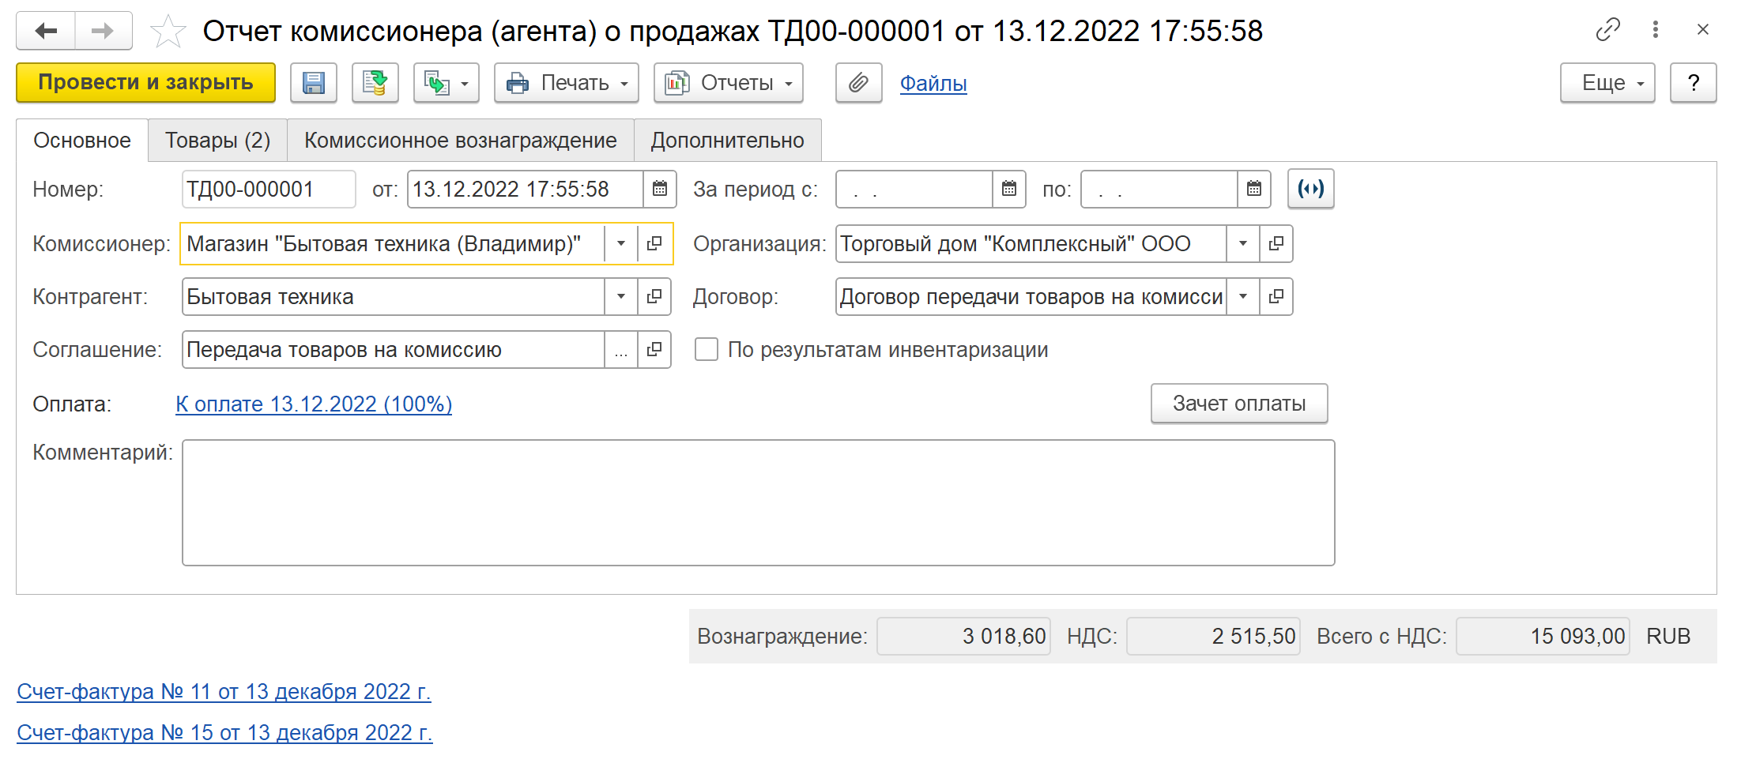Open calendar for period start date
Image resolution: width=1741 pixels, height=763 pixels.
tap(1009, 190)
